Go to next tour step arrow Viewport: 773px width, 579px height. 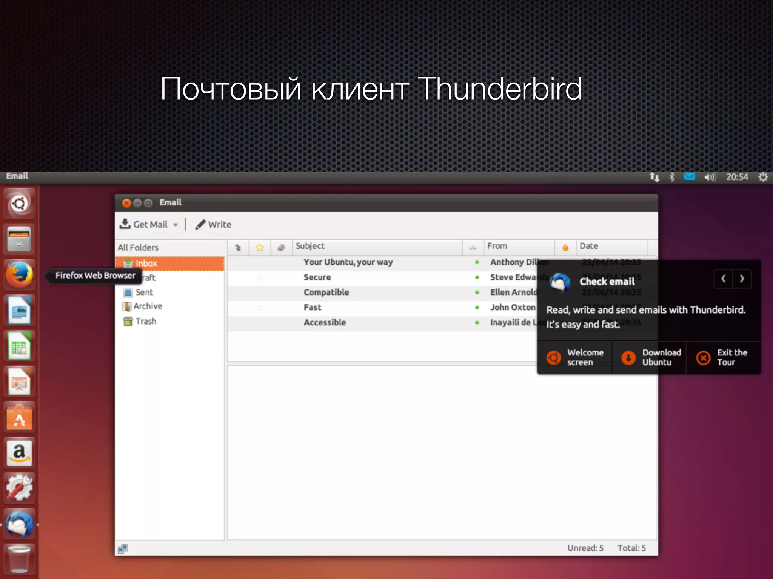[x=742, y=279]
